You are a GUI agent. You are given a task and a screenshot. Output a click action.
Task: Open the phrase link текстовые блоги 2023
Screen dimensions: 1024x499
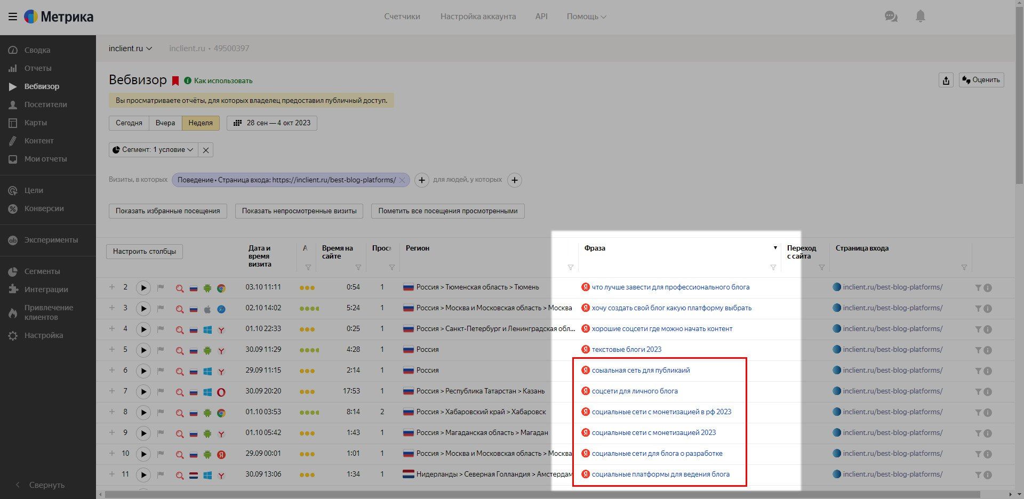coord(626,350)
